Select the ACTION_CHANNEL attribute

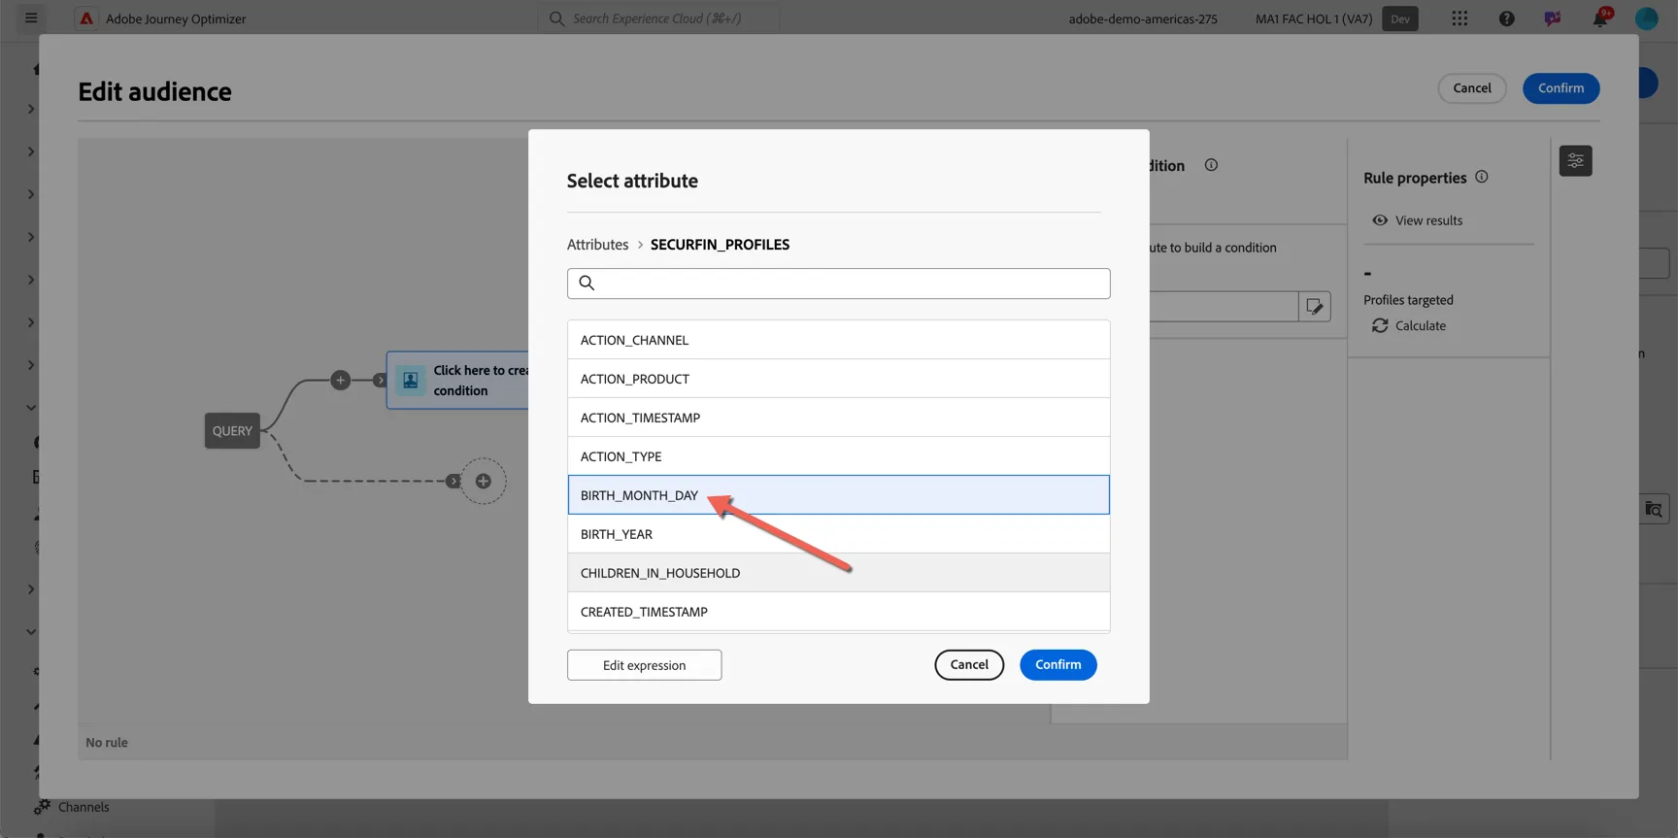pyautogui.click(x=838, y=340)
